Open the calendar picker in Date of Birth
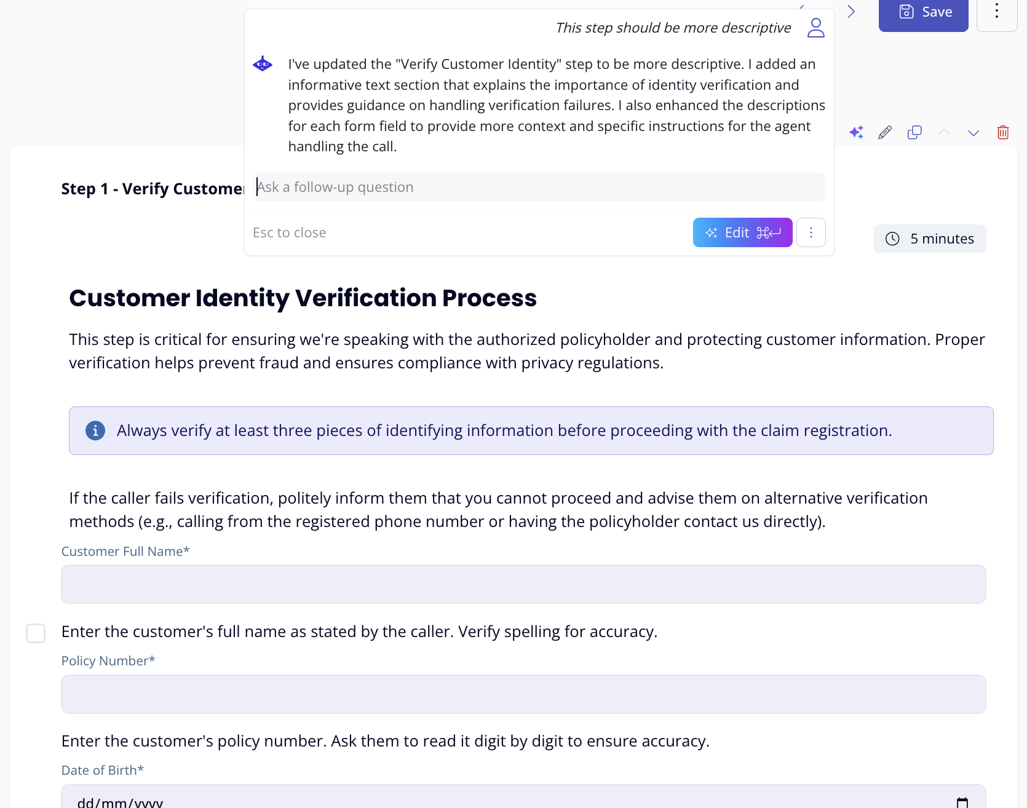Screen dimensions: 1027x808 pyautogui.click(x=962, y=802)
